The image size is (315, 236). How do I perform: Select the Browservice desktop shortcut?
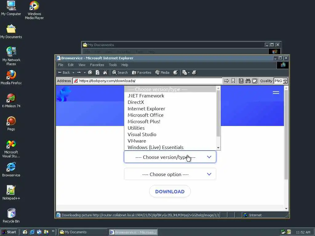click(11, 170)
